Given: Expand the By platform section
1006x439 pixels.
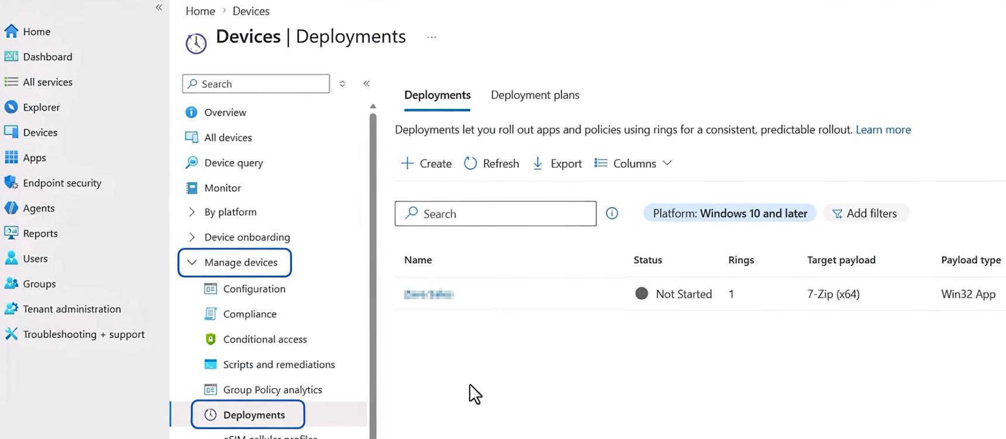Looking at the screenshot, I should 192,212.
